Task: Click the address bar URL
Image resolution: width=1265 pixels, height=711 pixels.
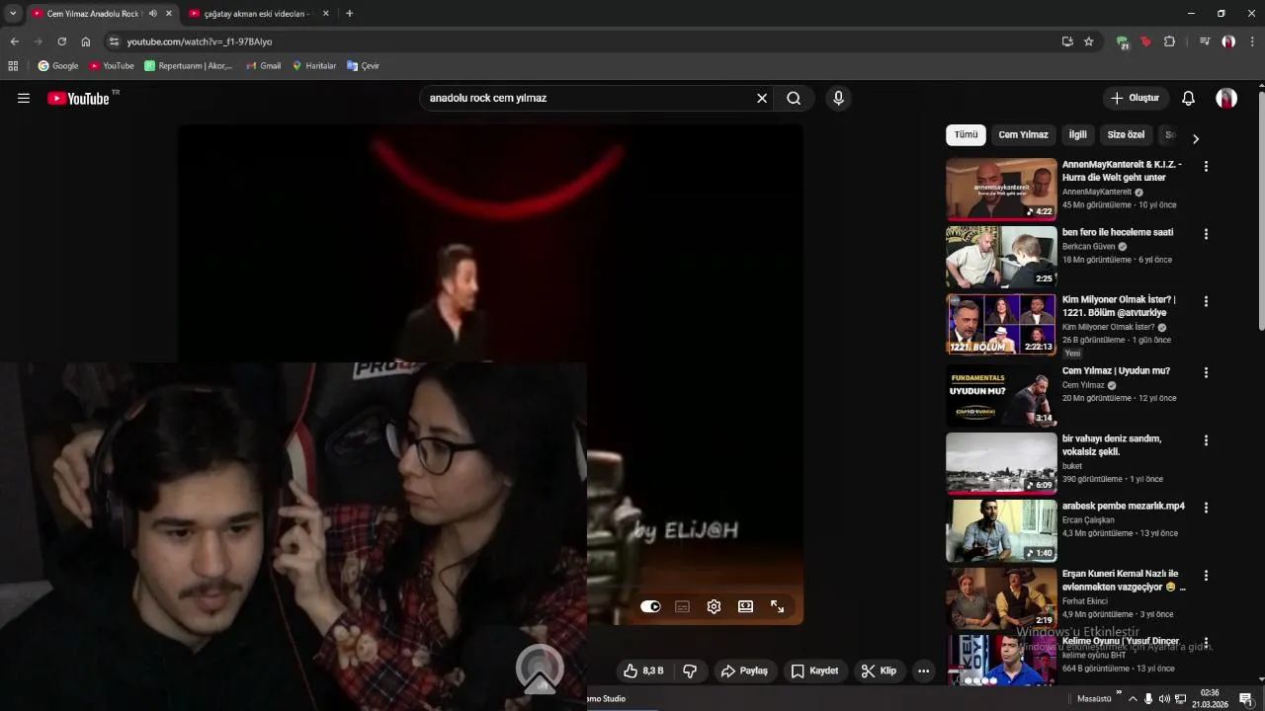Action: (200, 41)
